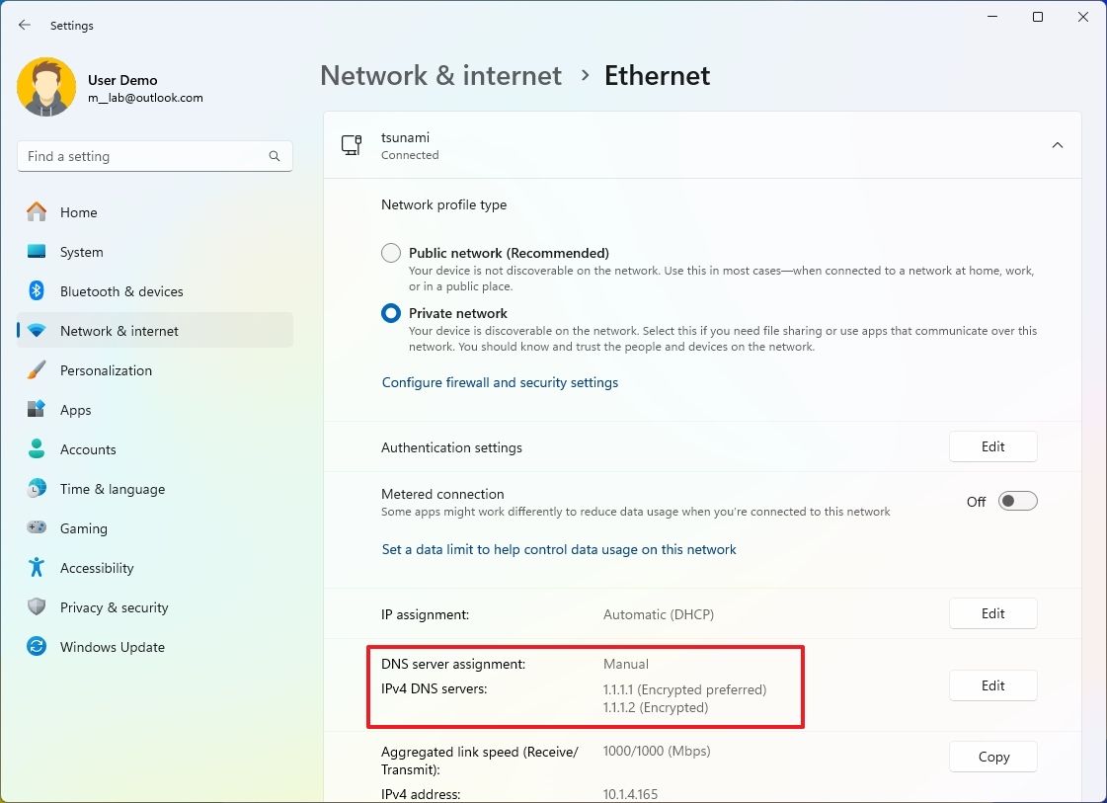
Task: Select the Public network radio button
Action: [x=390, y=253]
